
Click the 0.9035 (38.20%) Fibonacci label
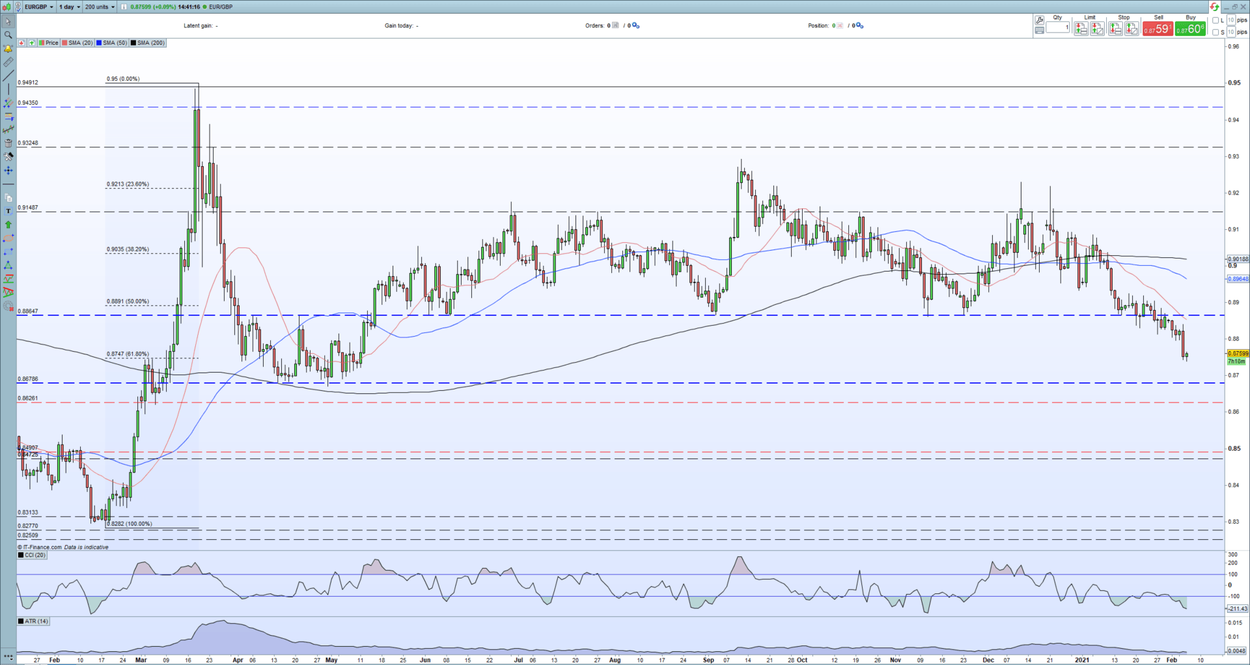click(128, 249)
